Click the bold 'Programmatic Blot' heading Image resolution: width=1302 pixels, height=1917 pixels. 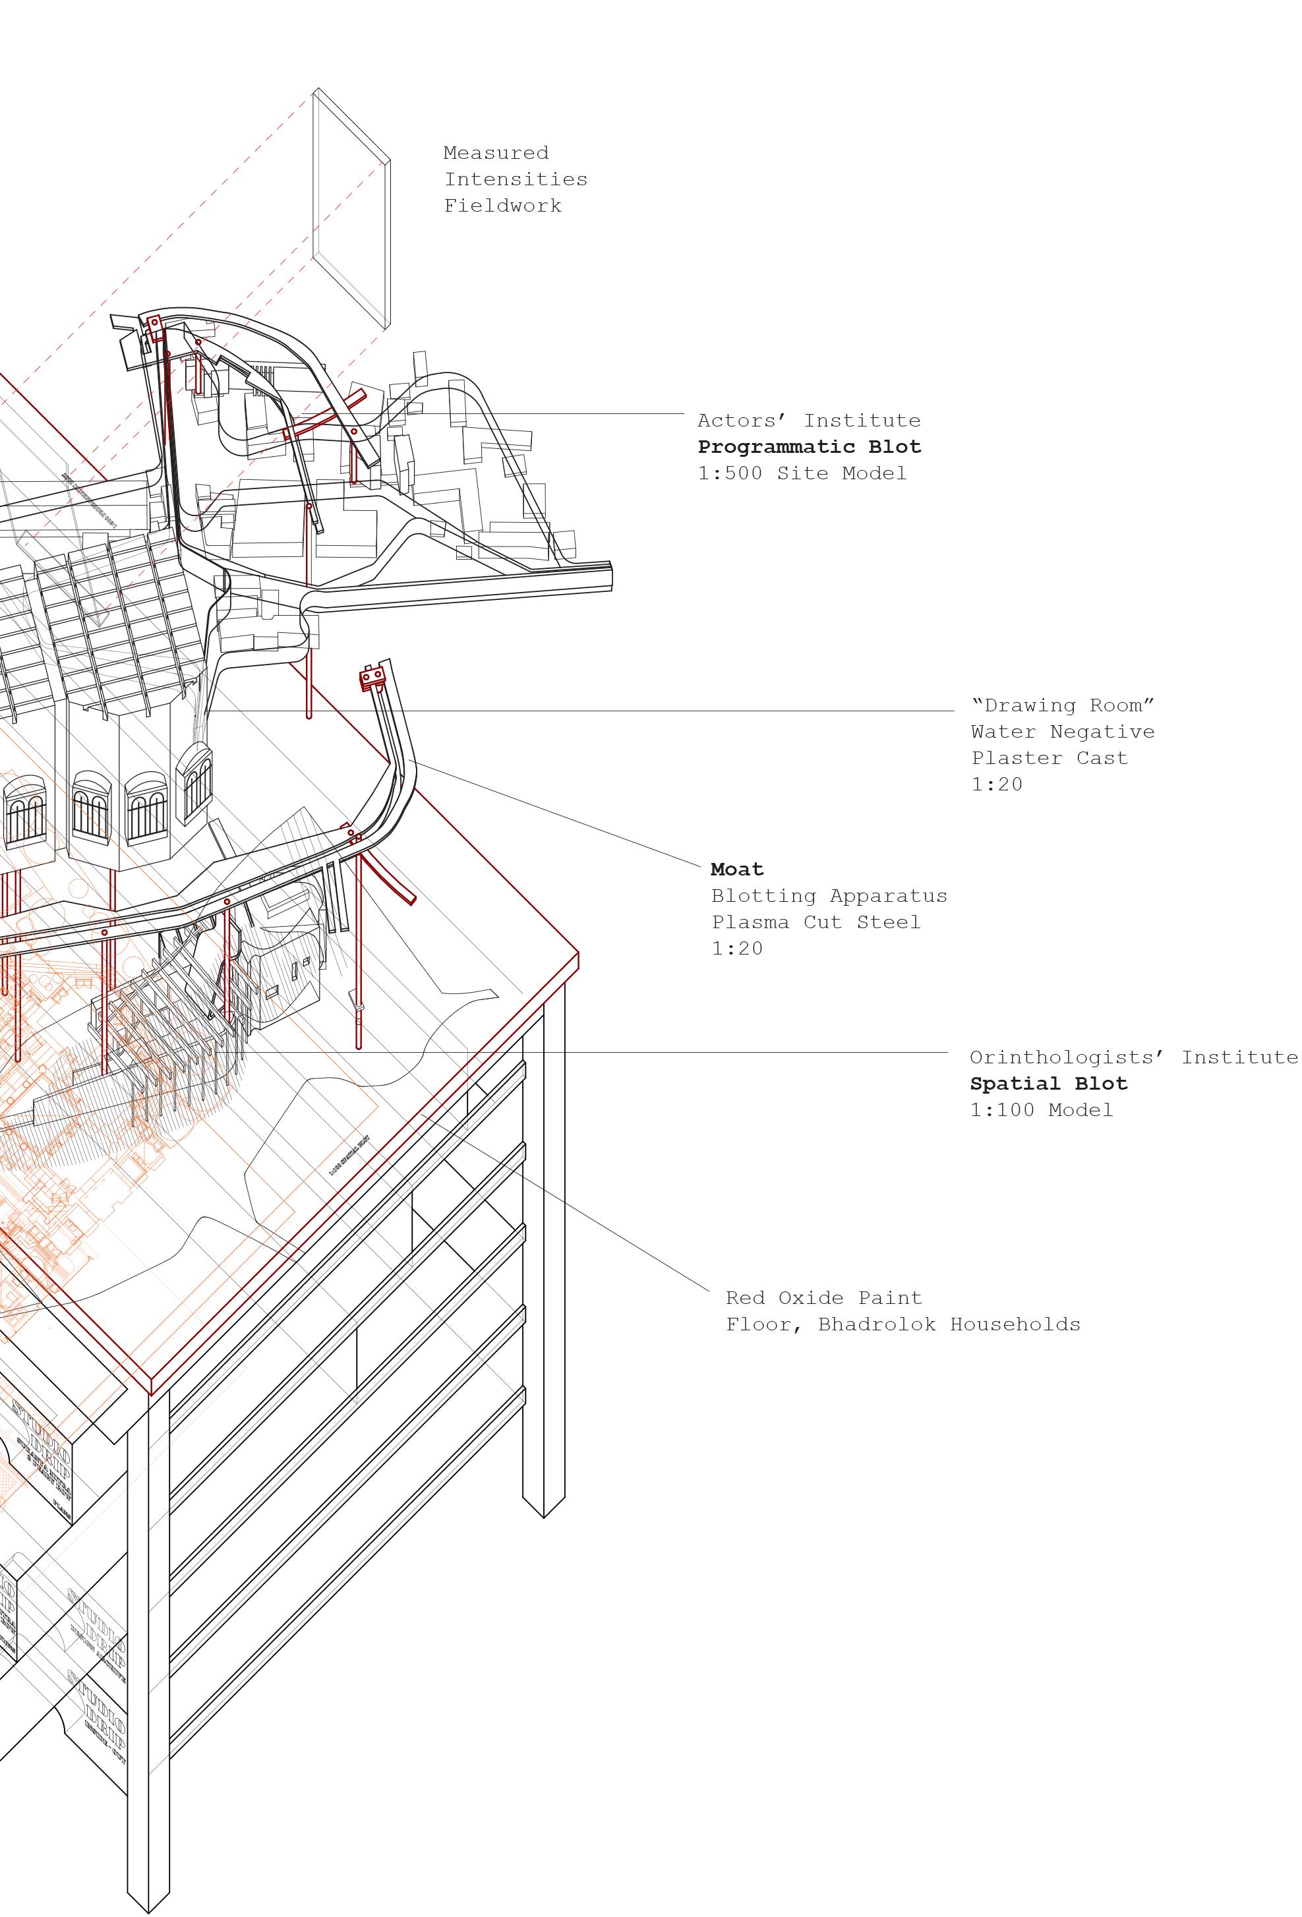(x=809, y=447)
